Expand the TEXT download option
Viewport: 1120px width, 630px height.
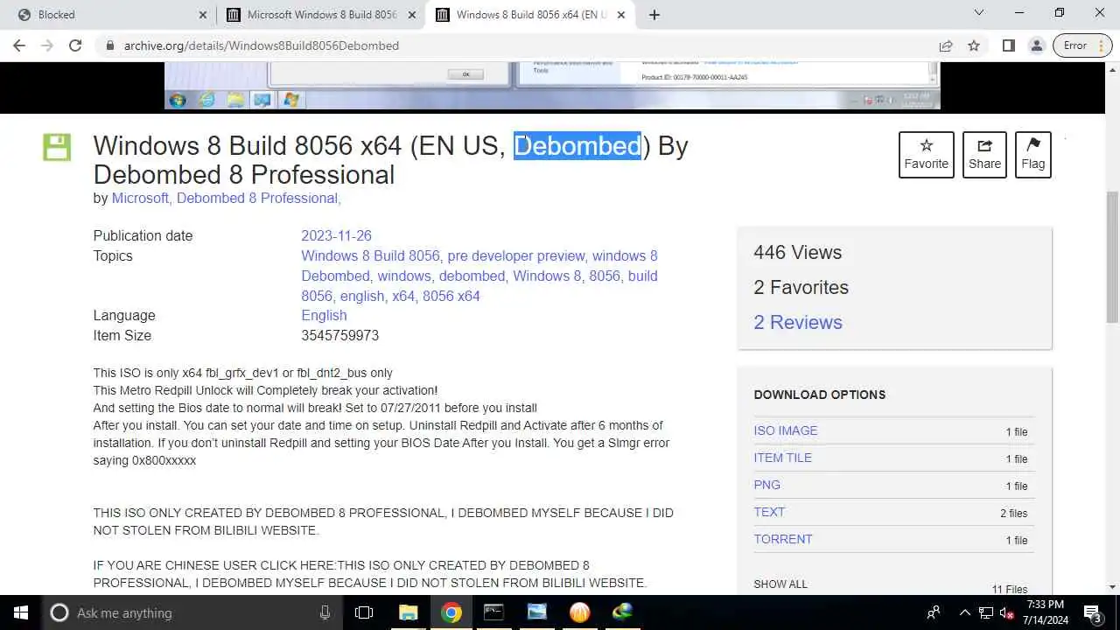click(x=769, y=513)
